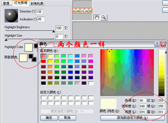Increase Highlight Brightness with up arrow

coord(66,27)
